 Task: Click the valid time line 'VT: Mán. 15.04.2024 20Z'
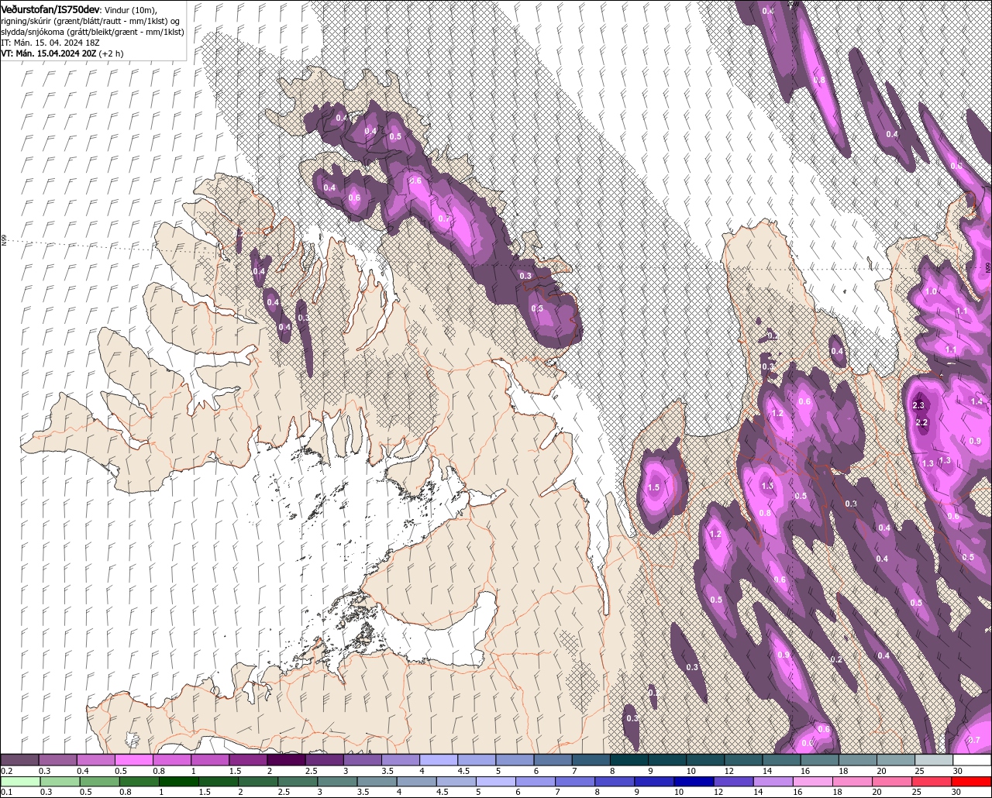(x=48, y=53)
